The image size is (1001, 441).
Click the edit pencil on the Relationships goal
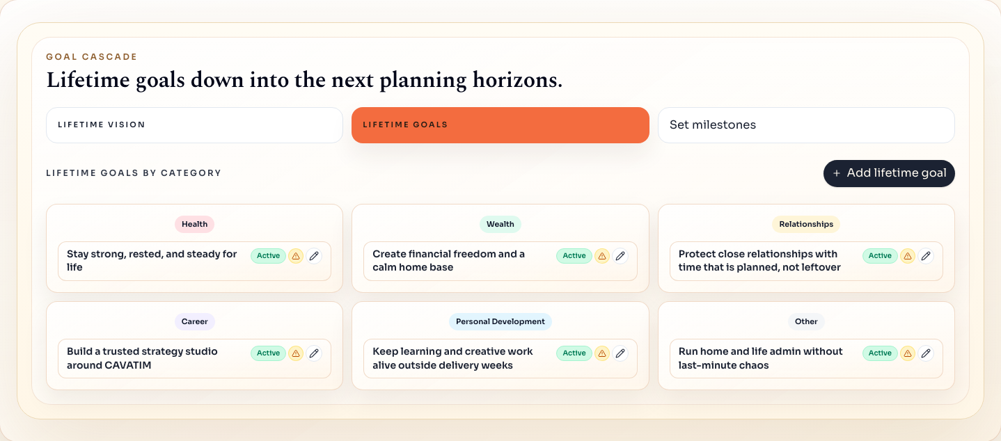coord(926,256)
